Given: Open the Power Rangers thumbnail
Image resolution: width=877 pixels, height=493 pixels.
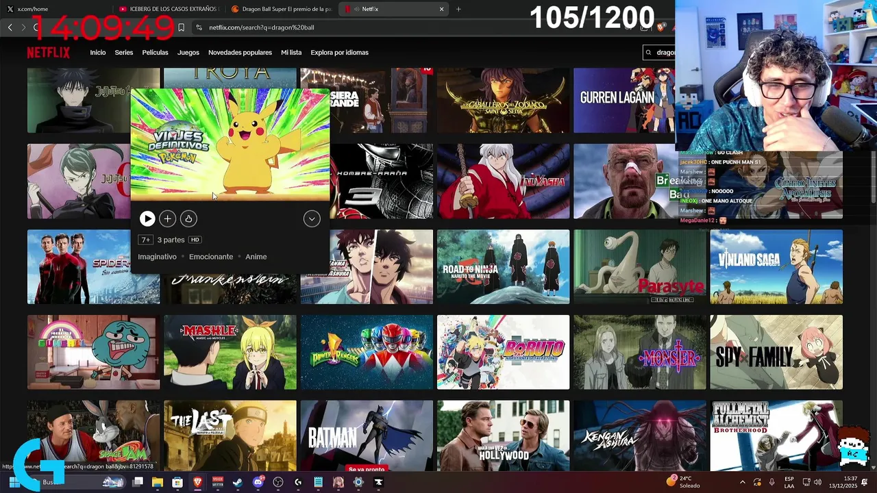Looking at the screenshot, I should [367, 352].
